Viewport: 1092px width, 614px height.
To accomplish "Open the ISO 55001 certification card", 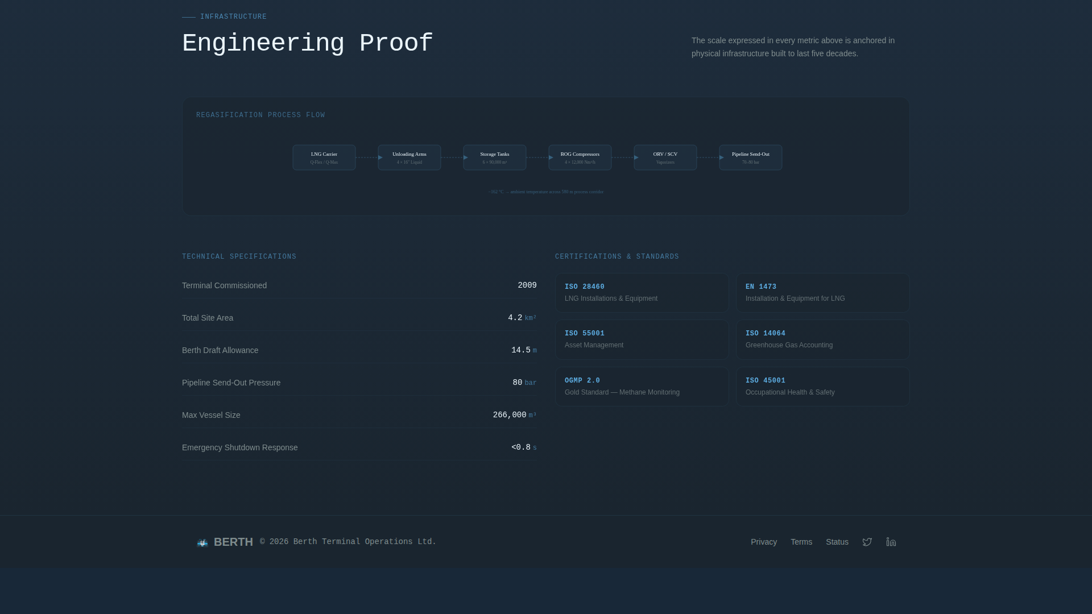I will [642, 339].
